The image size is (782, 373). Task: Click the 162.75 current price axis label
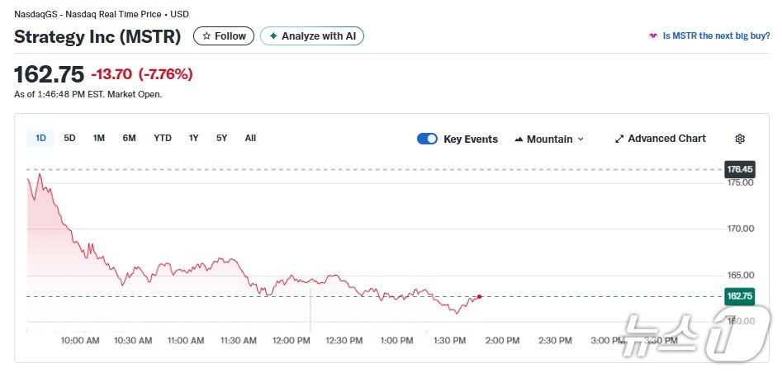pyautogui.click(x=739, y=296)
